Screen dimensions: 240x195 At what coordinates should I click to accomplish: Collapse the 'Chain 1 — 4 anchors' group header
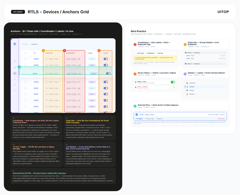point(205,53)
